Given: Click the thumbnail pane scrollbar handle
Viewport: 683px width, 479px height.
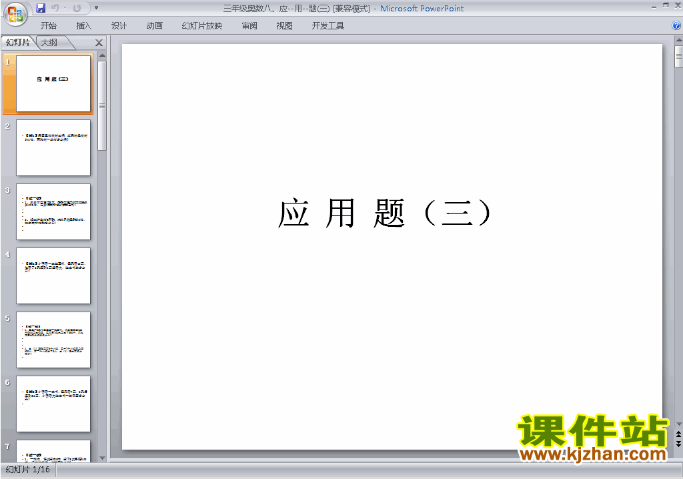Looking at the screenshot, I should pos(102,105).
